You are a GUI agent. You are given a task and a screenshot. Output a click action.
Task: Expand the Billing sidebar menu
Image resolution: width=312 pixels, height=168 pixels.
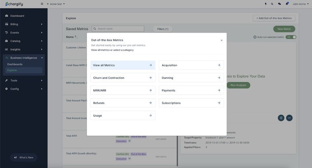[x=24, y=24]
